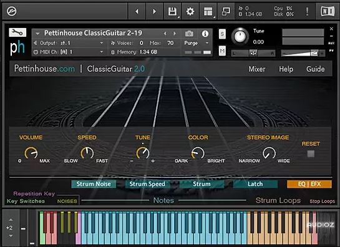Expand the Output st.1 dropdown
340x247 pixels.
pos(69,43)
